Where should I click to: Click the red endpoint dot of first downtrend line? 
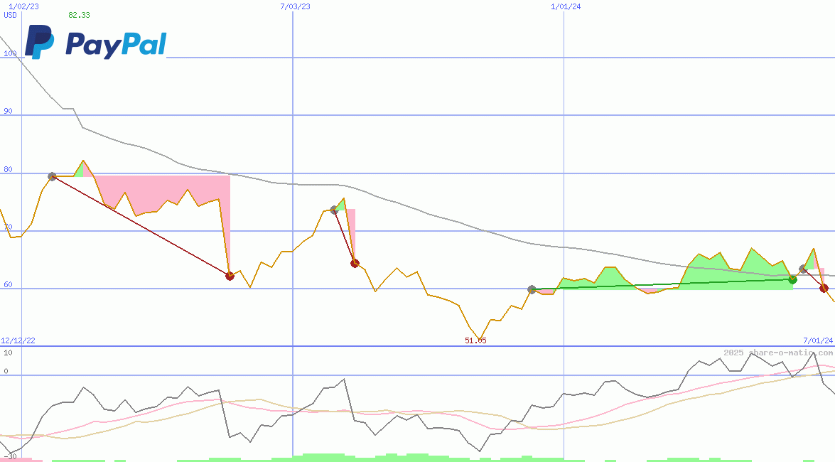230,276
